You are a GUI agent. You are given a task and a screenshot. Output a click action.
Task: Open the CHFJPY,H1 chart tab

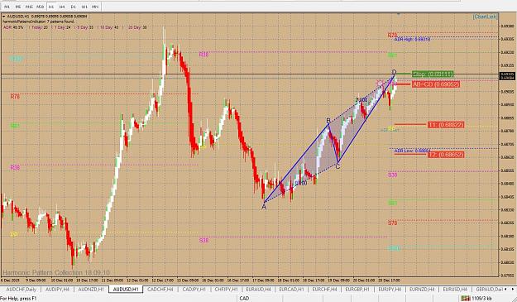tap(226, 289)
